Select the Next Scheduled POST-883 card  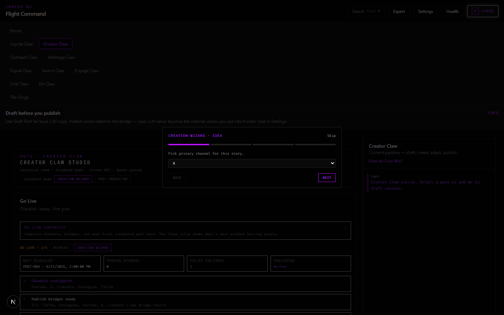click(x=60, y=264)
